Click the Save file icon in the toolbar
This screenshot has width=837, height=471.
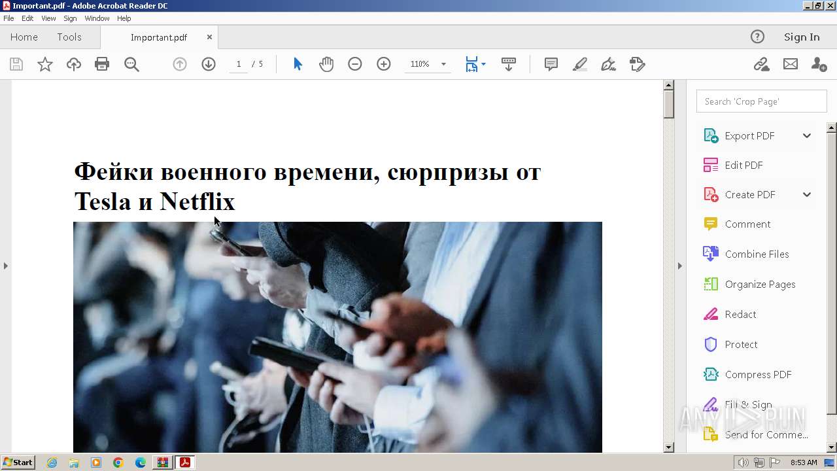(16, 64)
